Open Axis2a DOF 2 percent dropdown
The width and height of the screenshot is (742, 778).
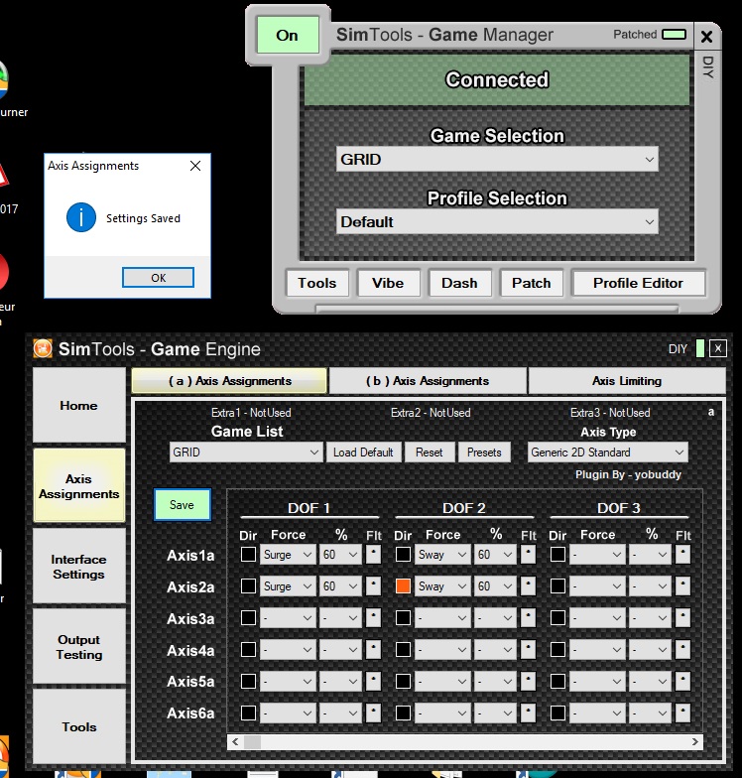pyautogui.click(x=495, y=585)
